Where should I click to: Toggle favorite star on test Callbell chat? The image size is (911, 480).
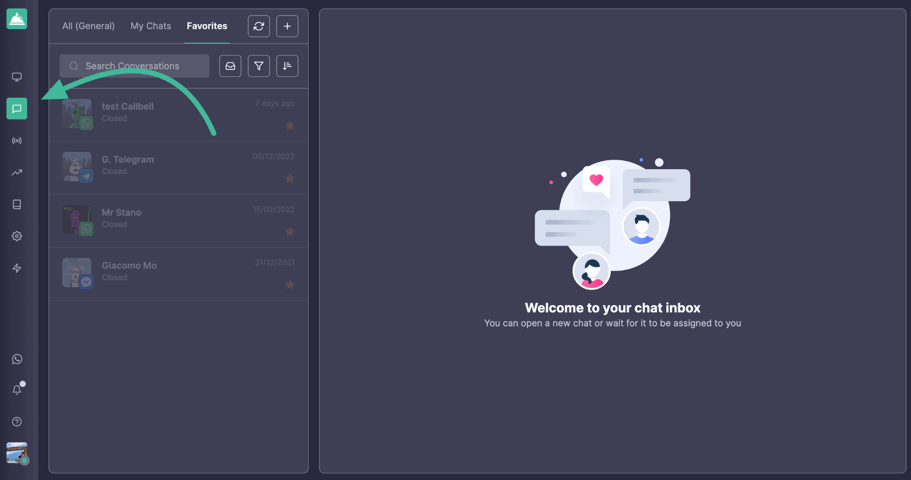click(290, 126)
